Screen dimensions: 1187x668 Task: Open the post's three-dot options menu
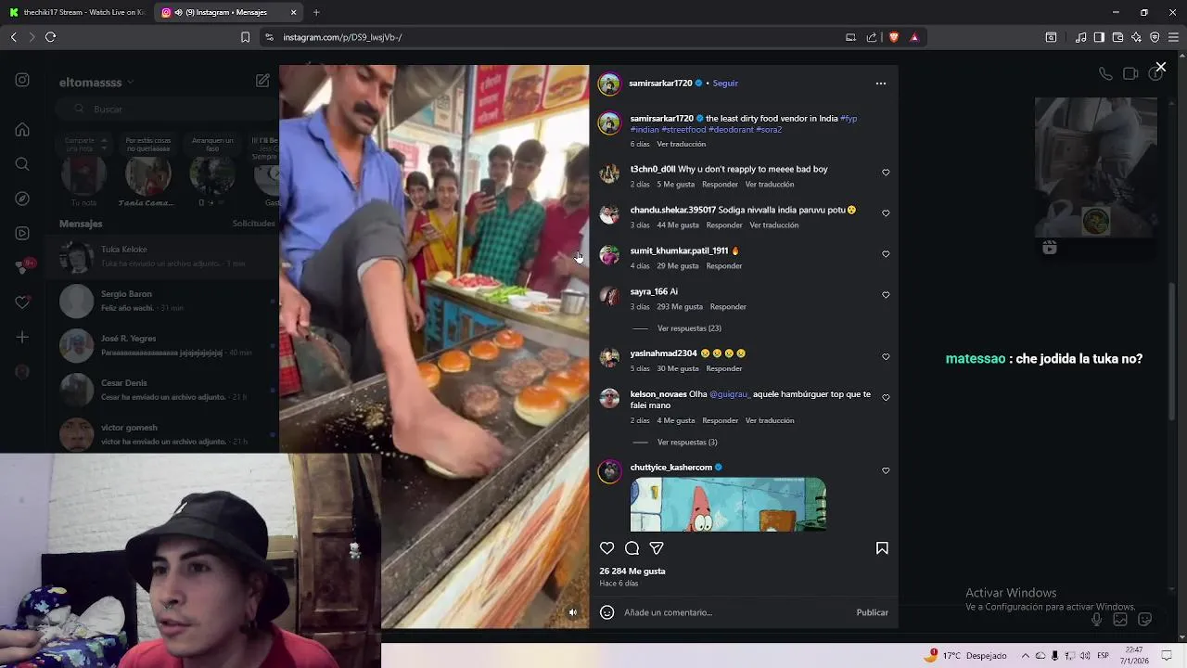click(880, 83)
